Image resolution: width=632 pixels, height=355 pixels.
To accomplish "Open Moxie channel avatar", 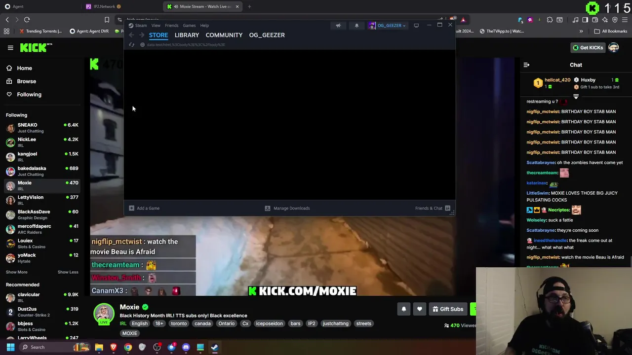I will tap(104, 314).
